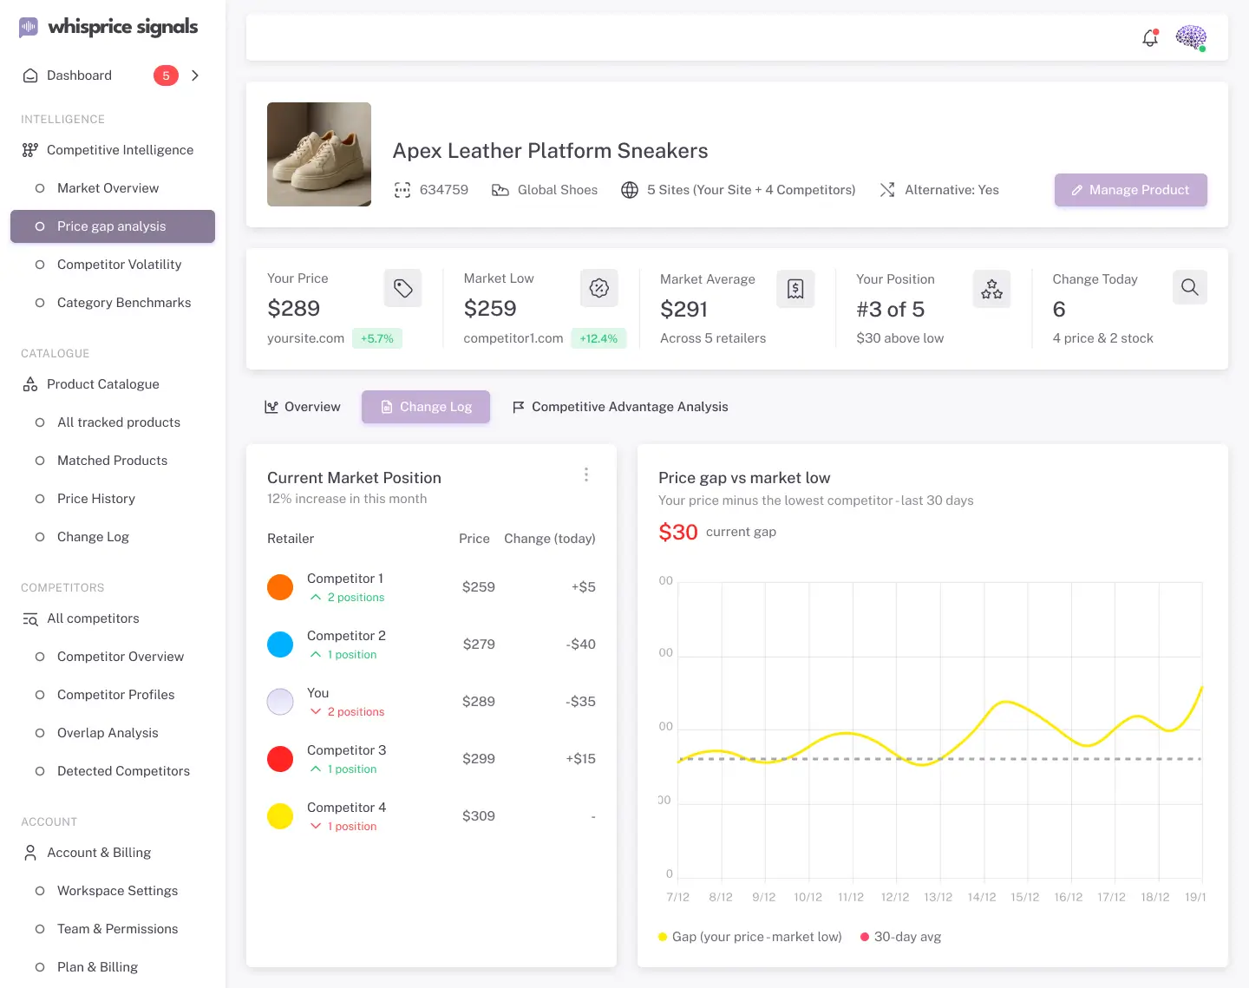
Task: Open the magnifier icon beside Change Today
Action: (1189, 286)
